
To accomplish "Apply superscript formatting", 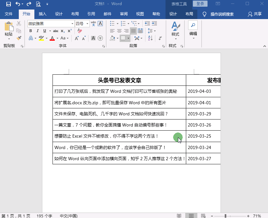I will coord(69,31).
